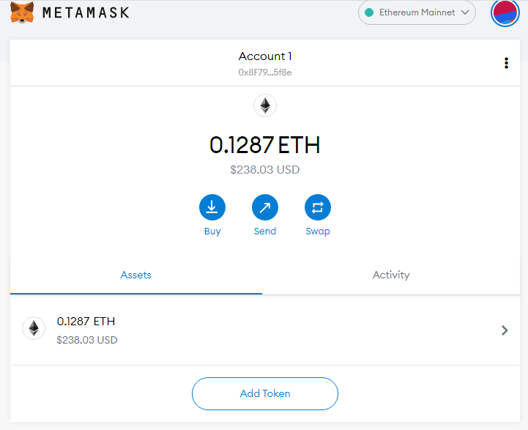Image resolution: width=528 pixels, height=430 pixels.
Task: Open the Ethereum Mainnet network dropdown
Action: click(x=417, y=12)
